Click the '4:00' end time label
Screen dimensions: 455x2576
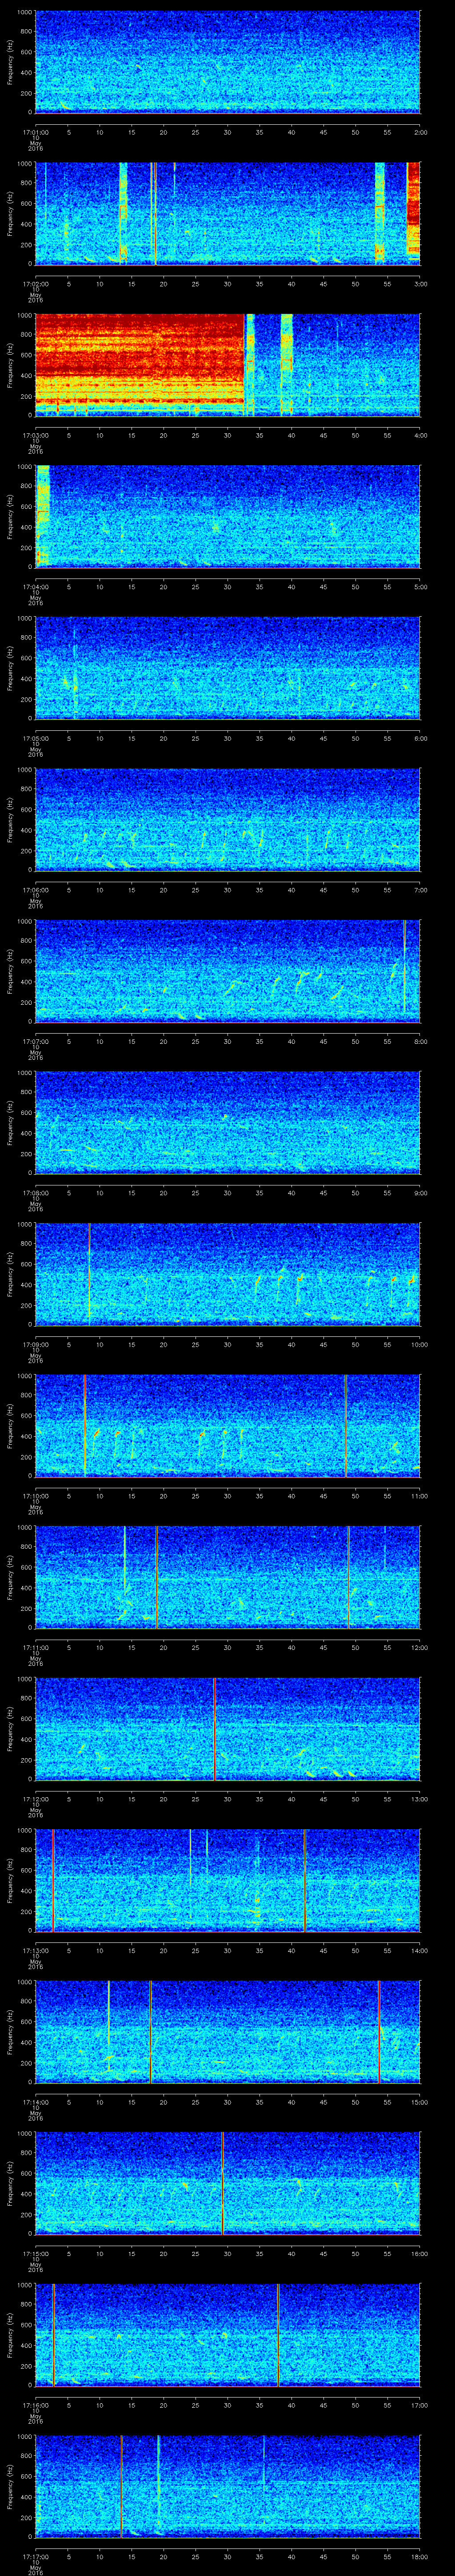pyautogui.click(x=420, y=434)
